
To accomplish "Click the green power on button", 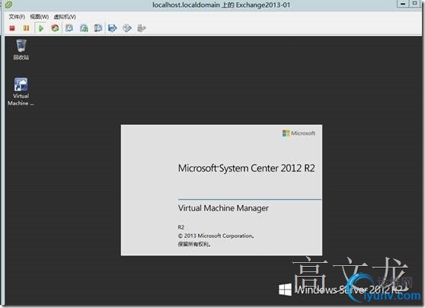I will pos(41,28).
